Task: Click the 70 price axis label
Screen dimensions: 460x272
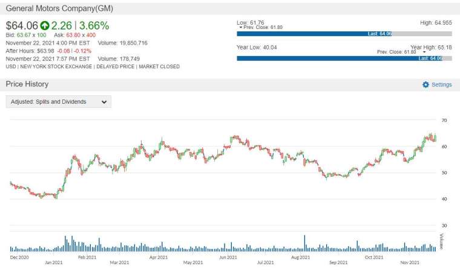Action: pos(444,120)
